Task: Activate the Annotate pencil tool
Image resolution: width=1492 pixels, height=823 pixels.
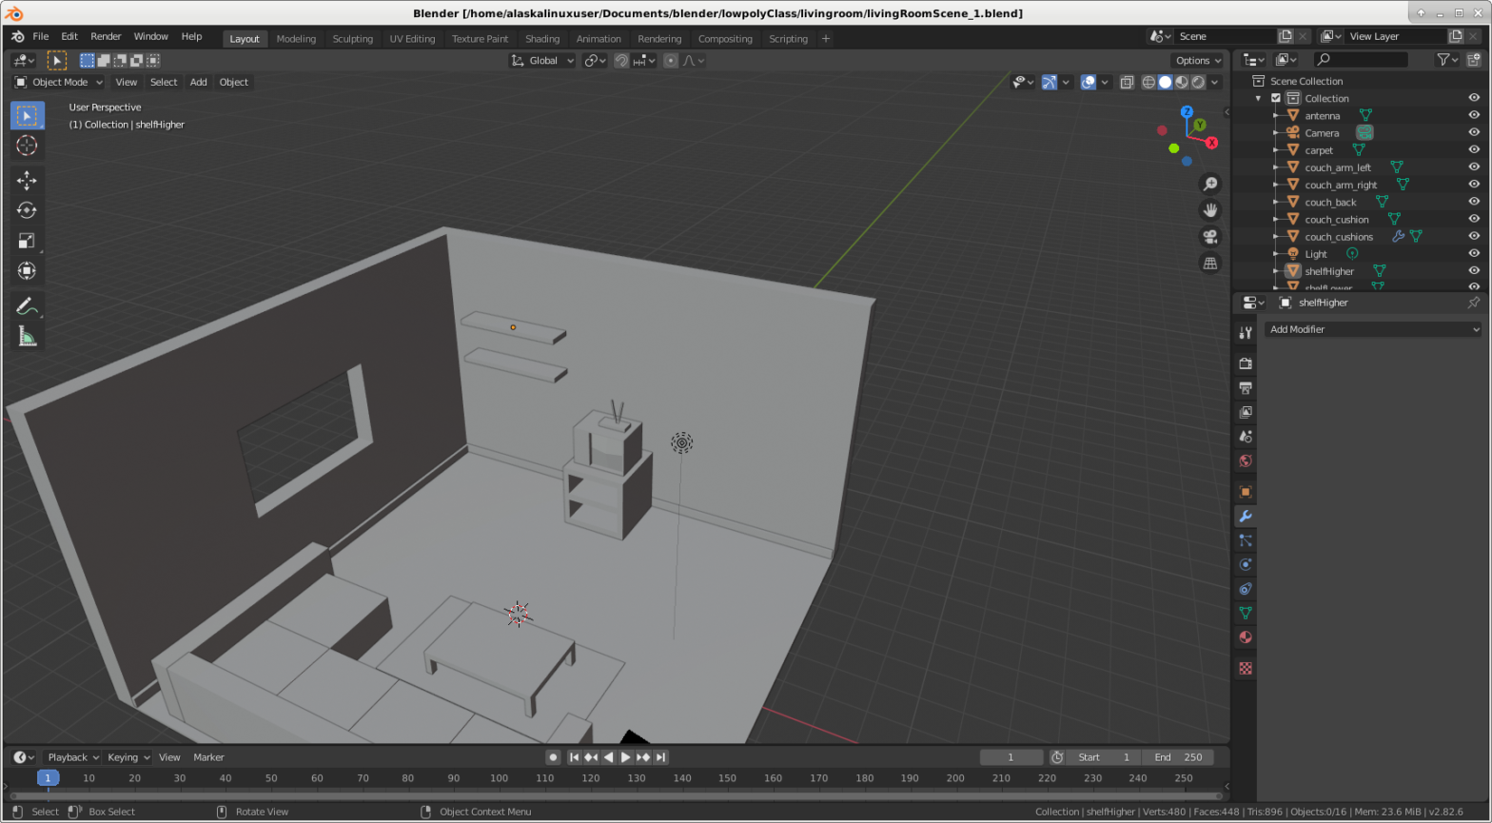Action: point(27,306)
